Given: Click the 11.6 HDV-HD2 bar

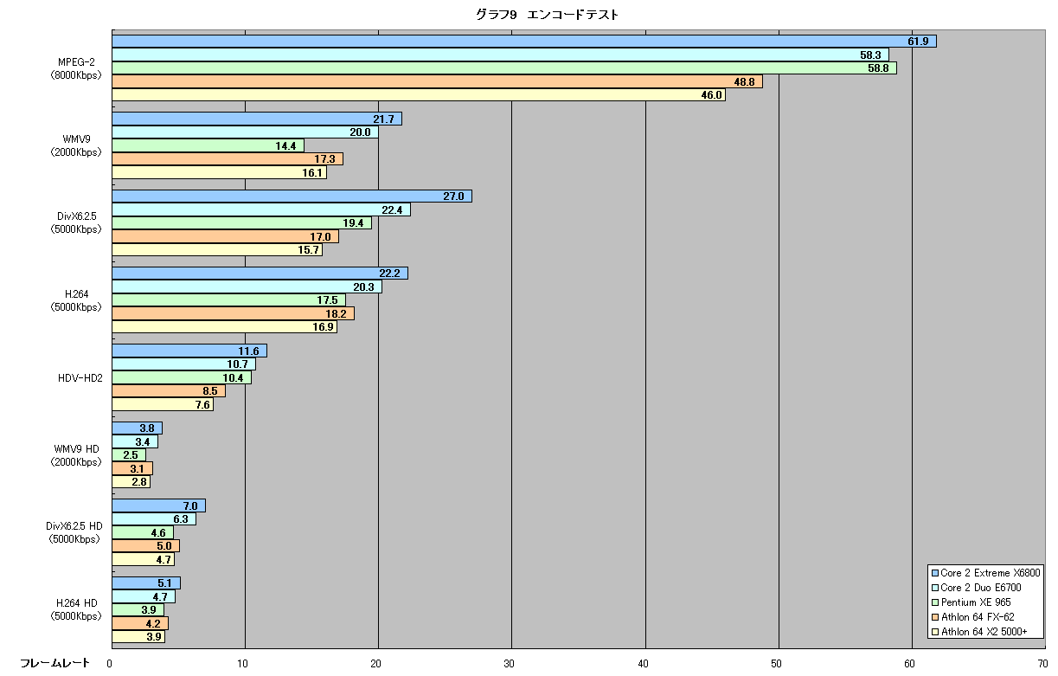Looking at the screenshot, I should 189,351.
